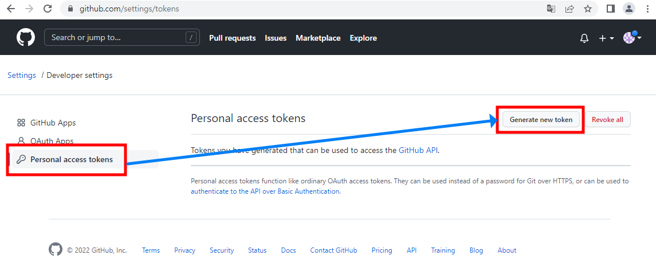Viewport: 656px width, 271px height.
Task: Open authenticate to the API link
Action: click(x=265, y=191)
